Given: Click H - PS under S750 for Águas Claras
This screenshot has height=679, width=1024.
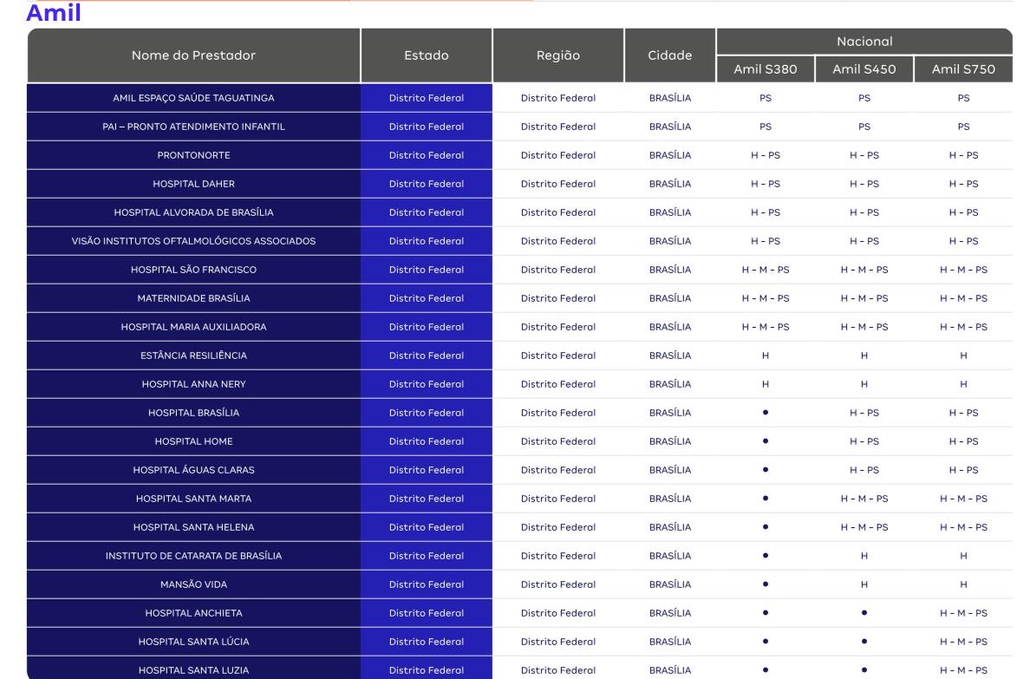Looking at the screenshot, I should (x=963, y=470).
